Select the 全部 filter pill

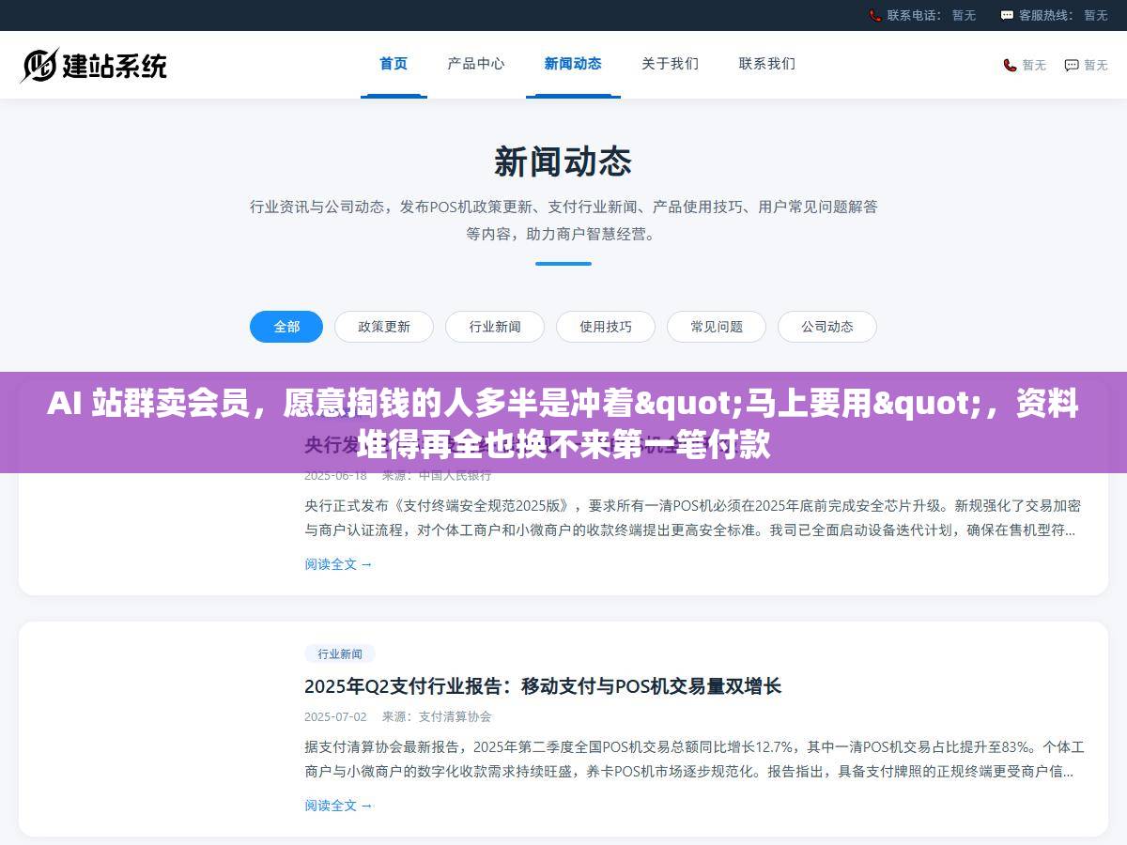(x=286, y=327)
